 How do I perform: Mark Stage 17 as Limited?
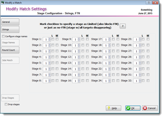(113, 39)
